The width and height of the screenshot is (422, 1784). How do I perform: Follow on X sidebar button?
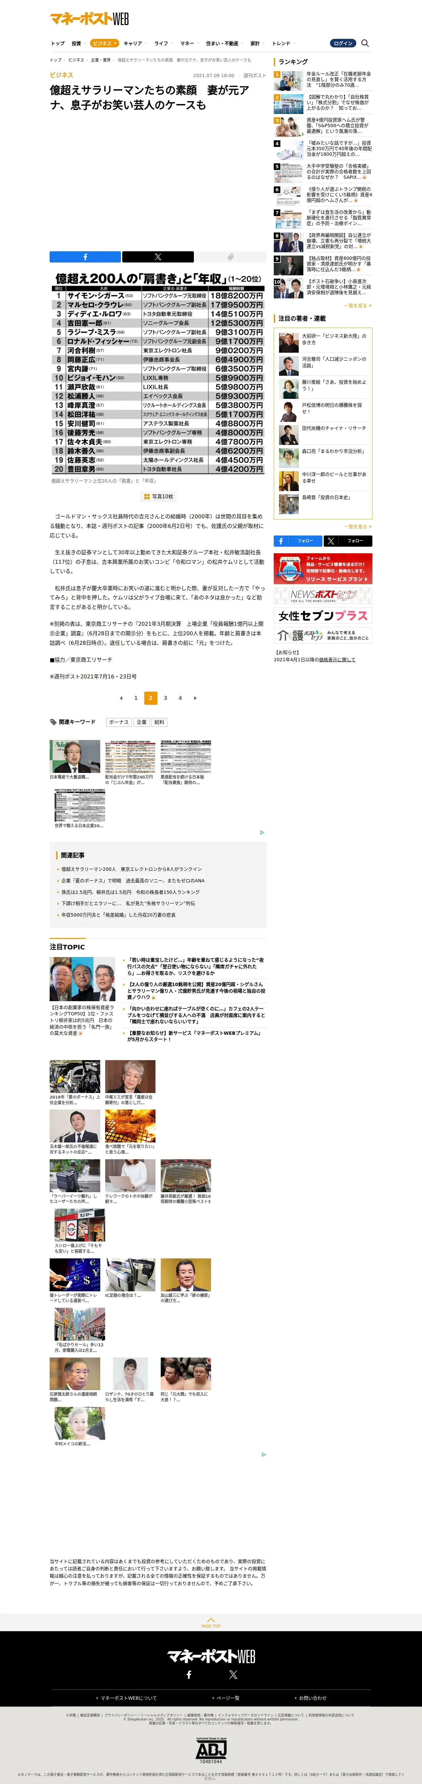click(347, 541)
